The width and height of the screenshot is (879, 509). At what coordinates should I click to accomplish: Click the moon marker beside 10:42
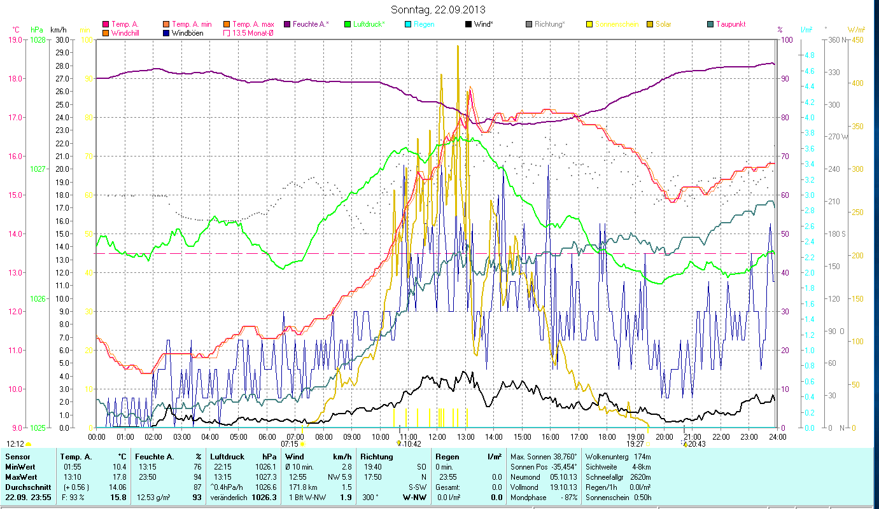click(399, 443)
